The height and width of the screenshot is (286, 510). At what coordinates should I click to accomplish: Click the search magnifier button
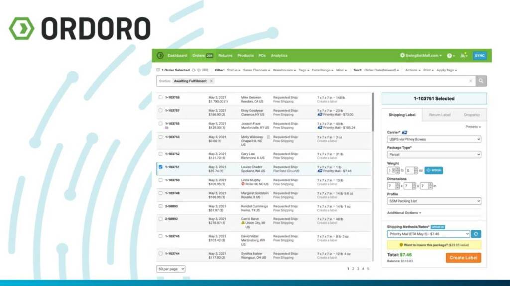point(481,81)
